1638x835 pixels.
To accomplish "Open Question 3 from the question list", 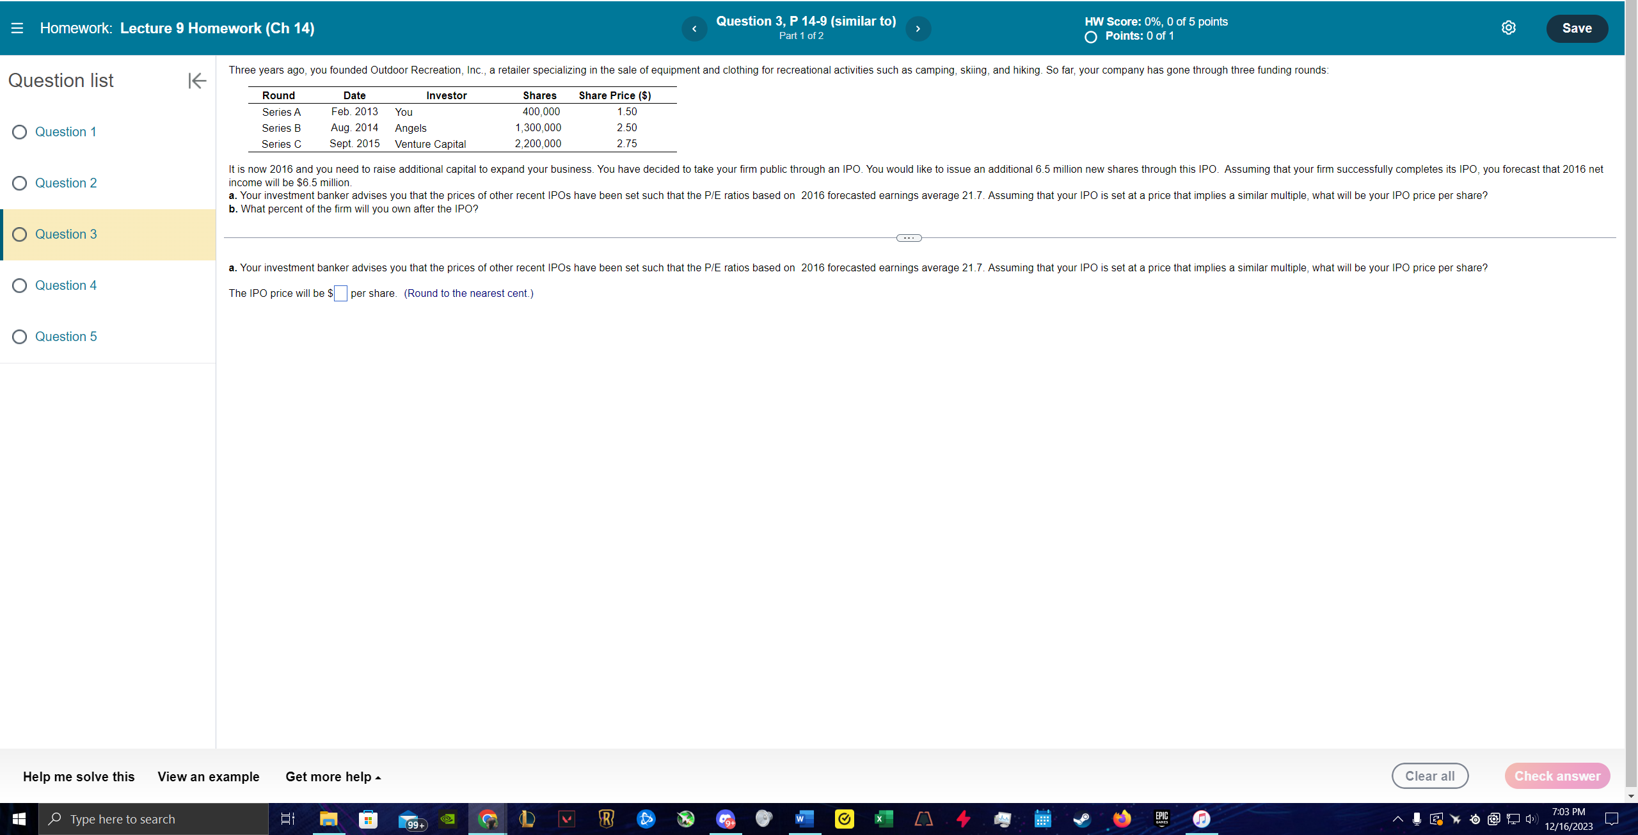I will 66,234.
